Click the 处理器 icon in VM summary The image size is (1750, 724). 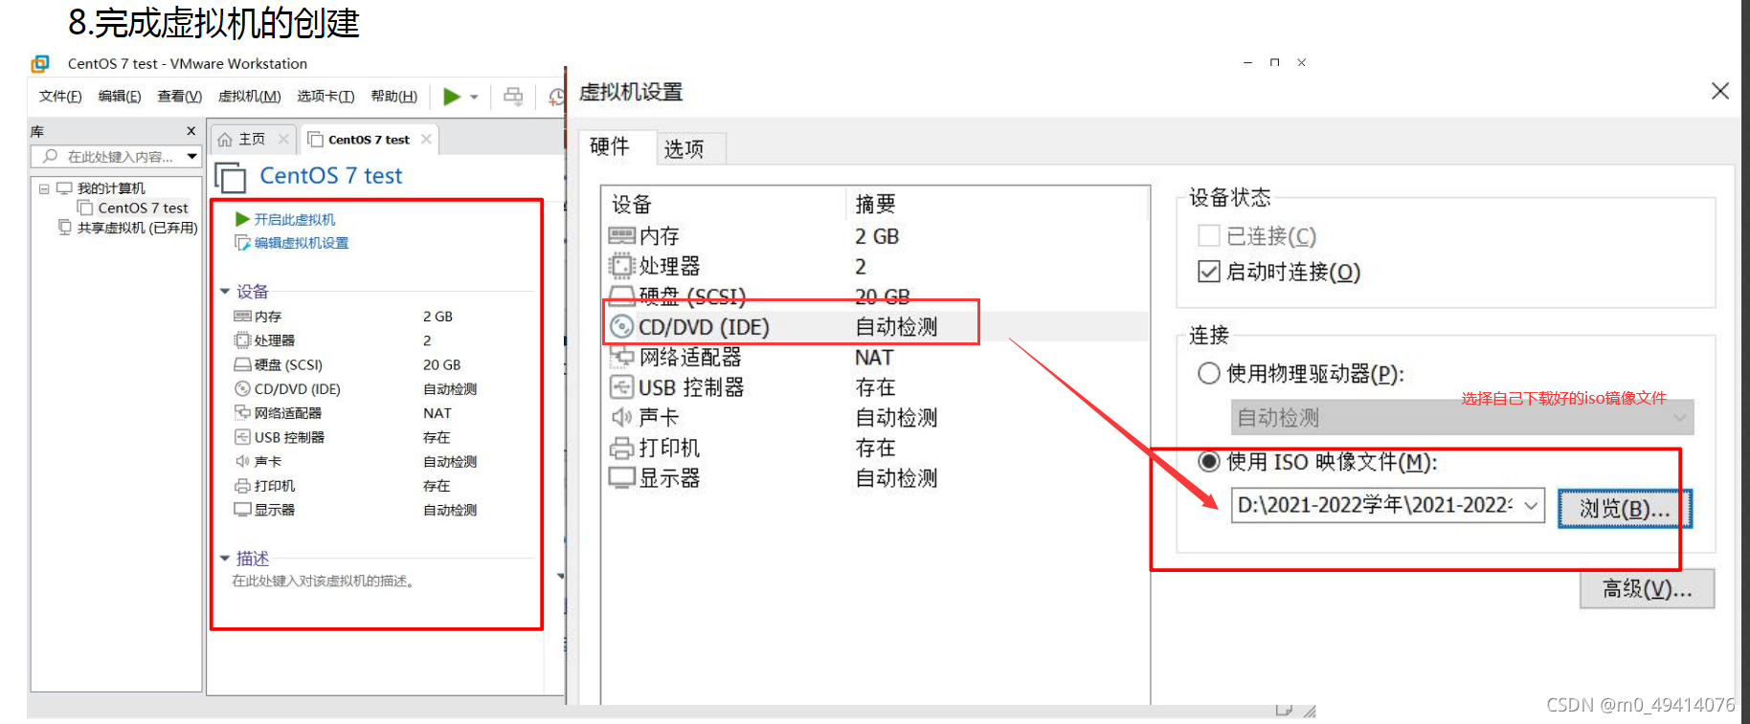242,340
